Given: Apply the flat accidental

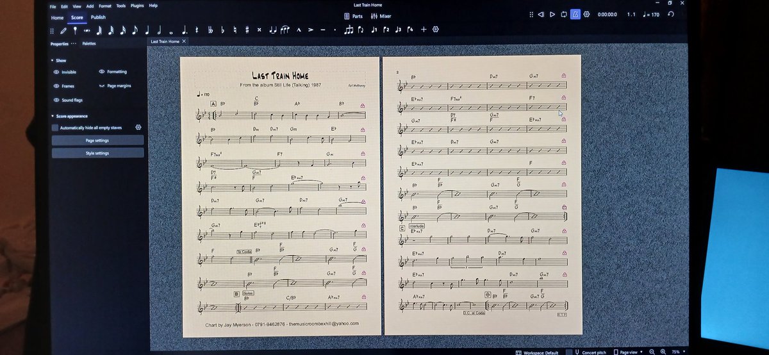Looking at the screenshot, I should pyautogui.click(x=223, y=29).
